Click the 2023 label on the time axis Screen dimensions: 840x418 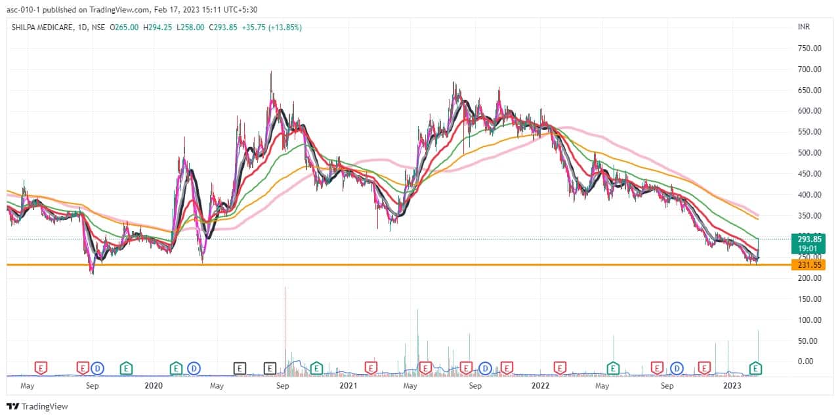coord(732,387)
